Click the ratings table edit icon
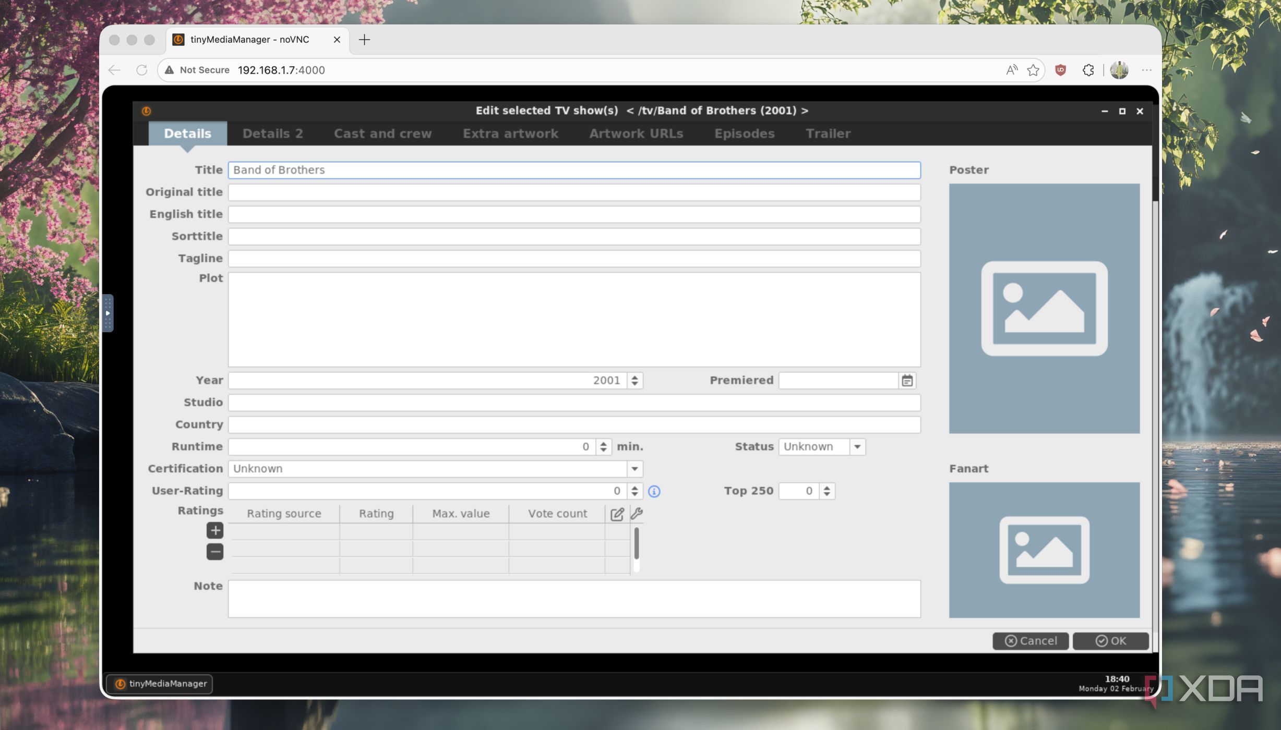This screenshot has width=1281, height=730. 617,514
